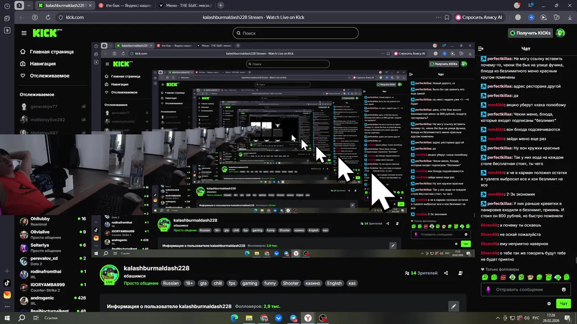The width and height of the screenshot is (577, 324).
Task: Click the Windows Start button
Action: point(7,318)
